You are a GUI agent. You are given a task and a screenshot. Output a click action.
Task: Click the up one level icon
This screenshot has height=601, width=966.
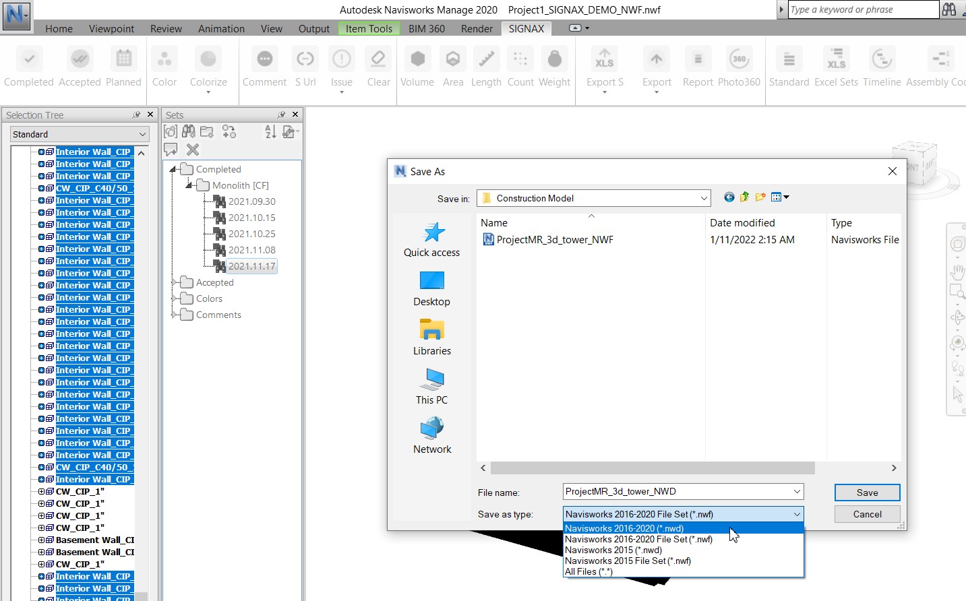[744, 197]
